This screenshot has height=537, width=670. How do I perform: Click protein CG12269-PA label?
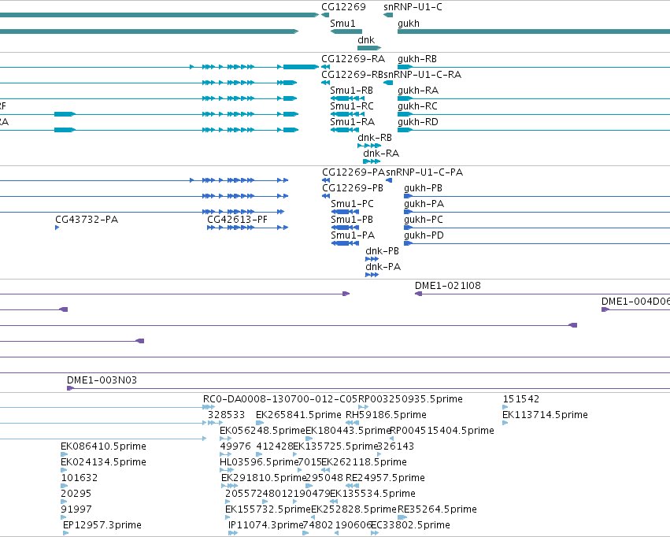[x=354, y=172]
